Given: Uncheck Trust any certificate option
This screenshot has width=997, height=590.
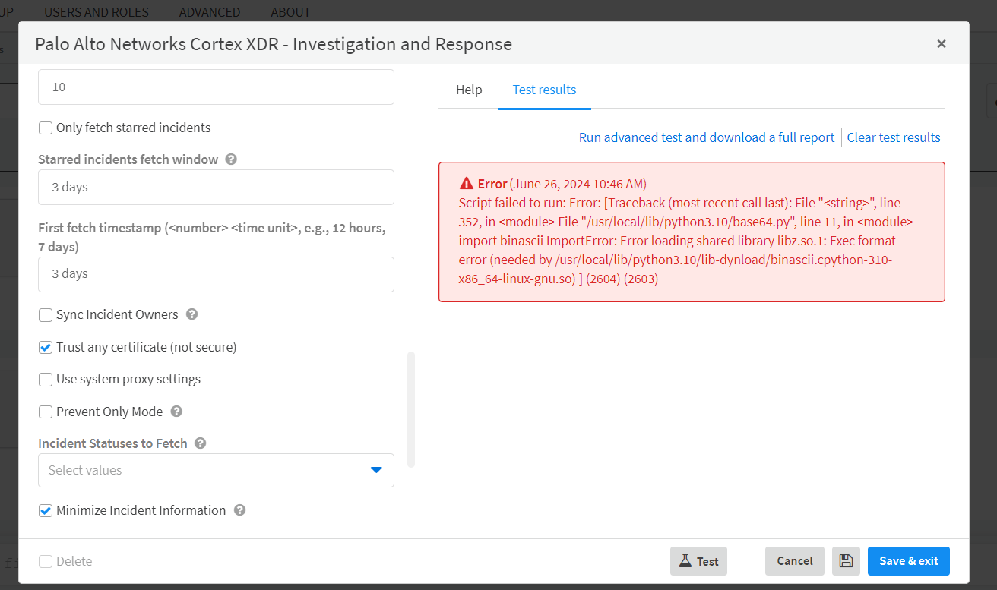Looking at the screenshot, I should click(46, 347).
